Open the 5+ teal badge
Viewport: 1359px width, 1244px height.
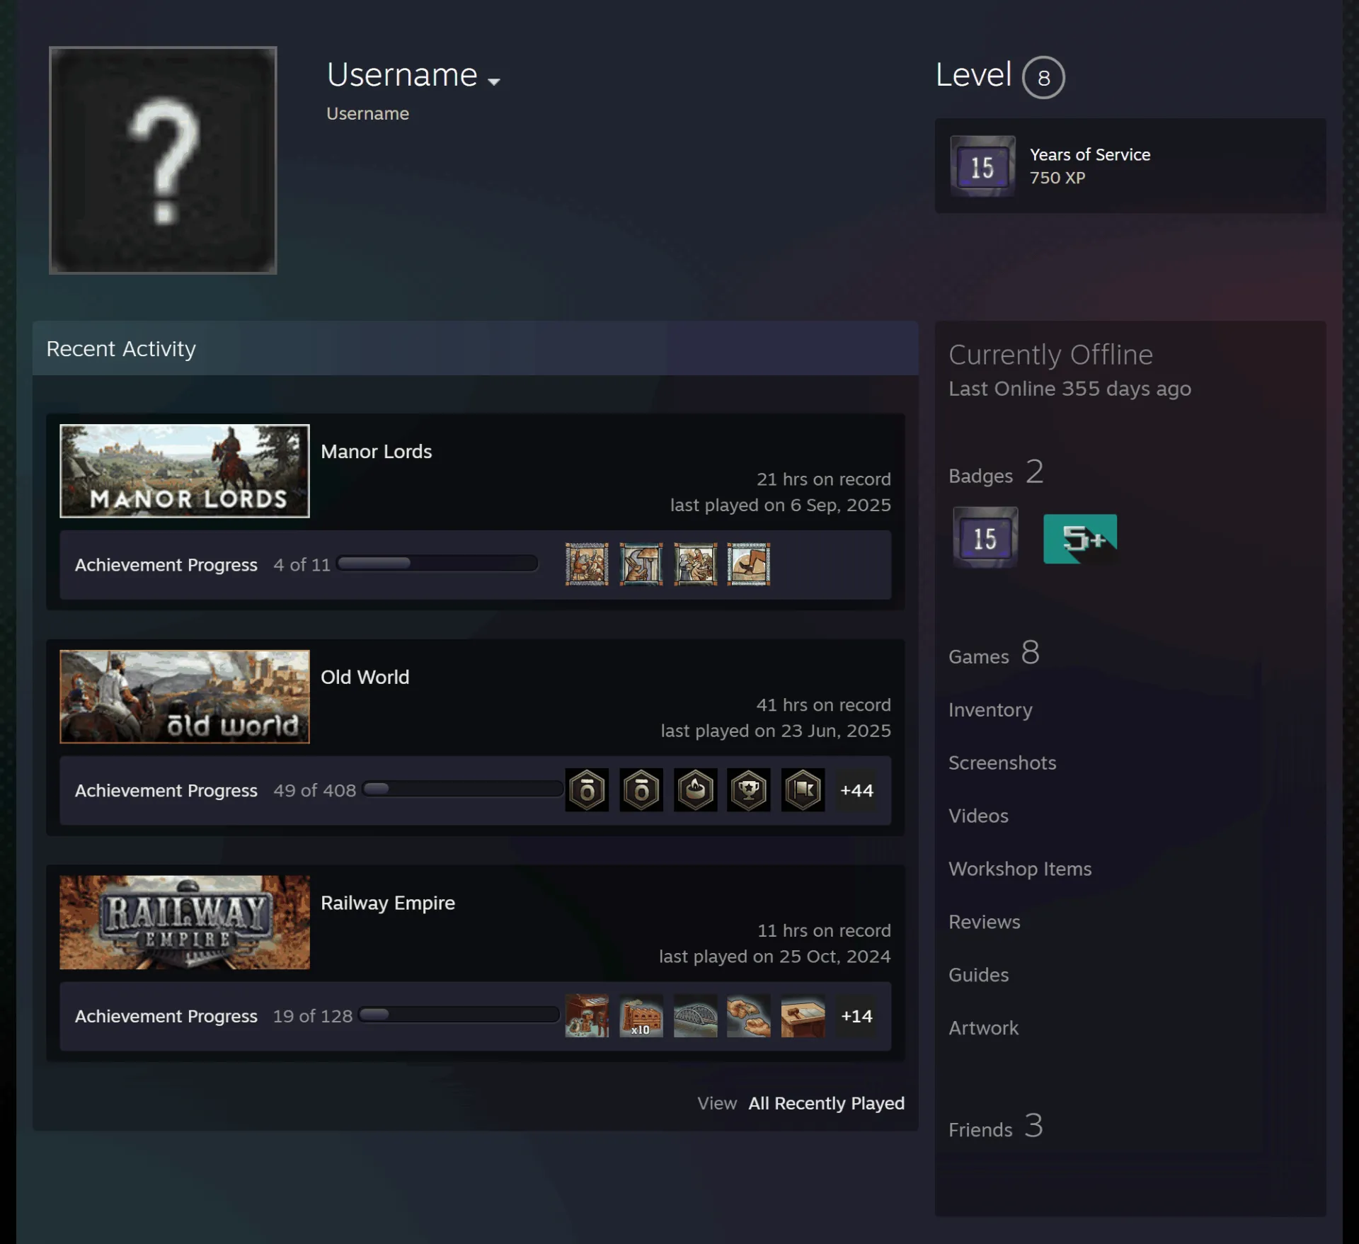(x=1080, y=539)
